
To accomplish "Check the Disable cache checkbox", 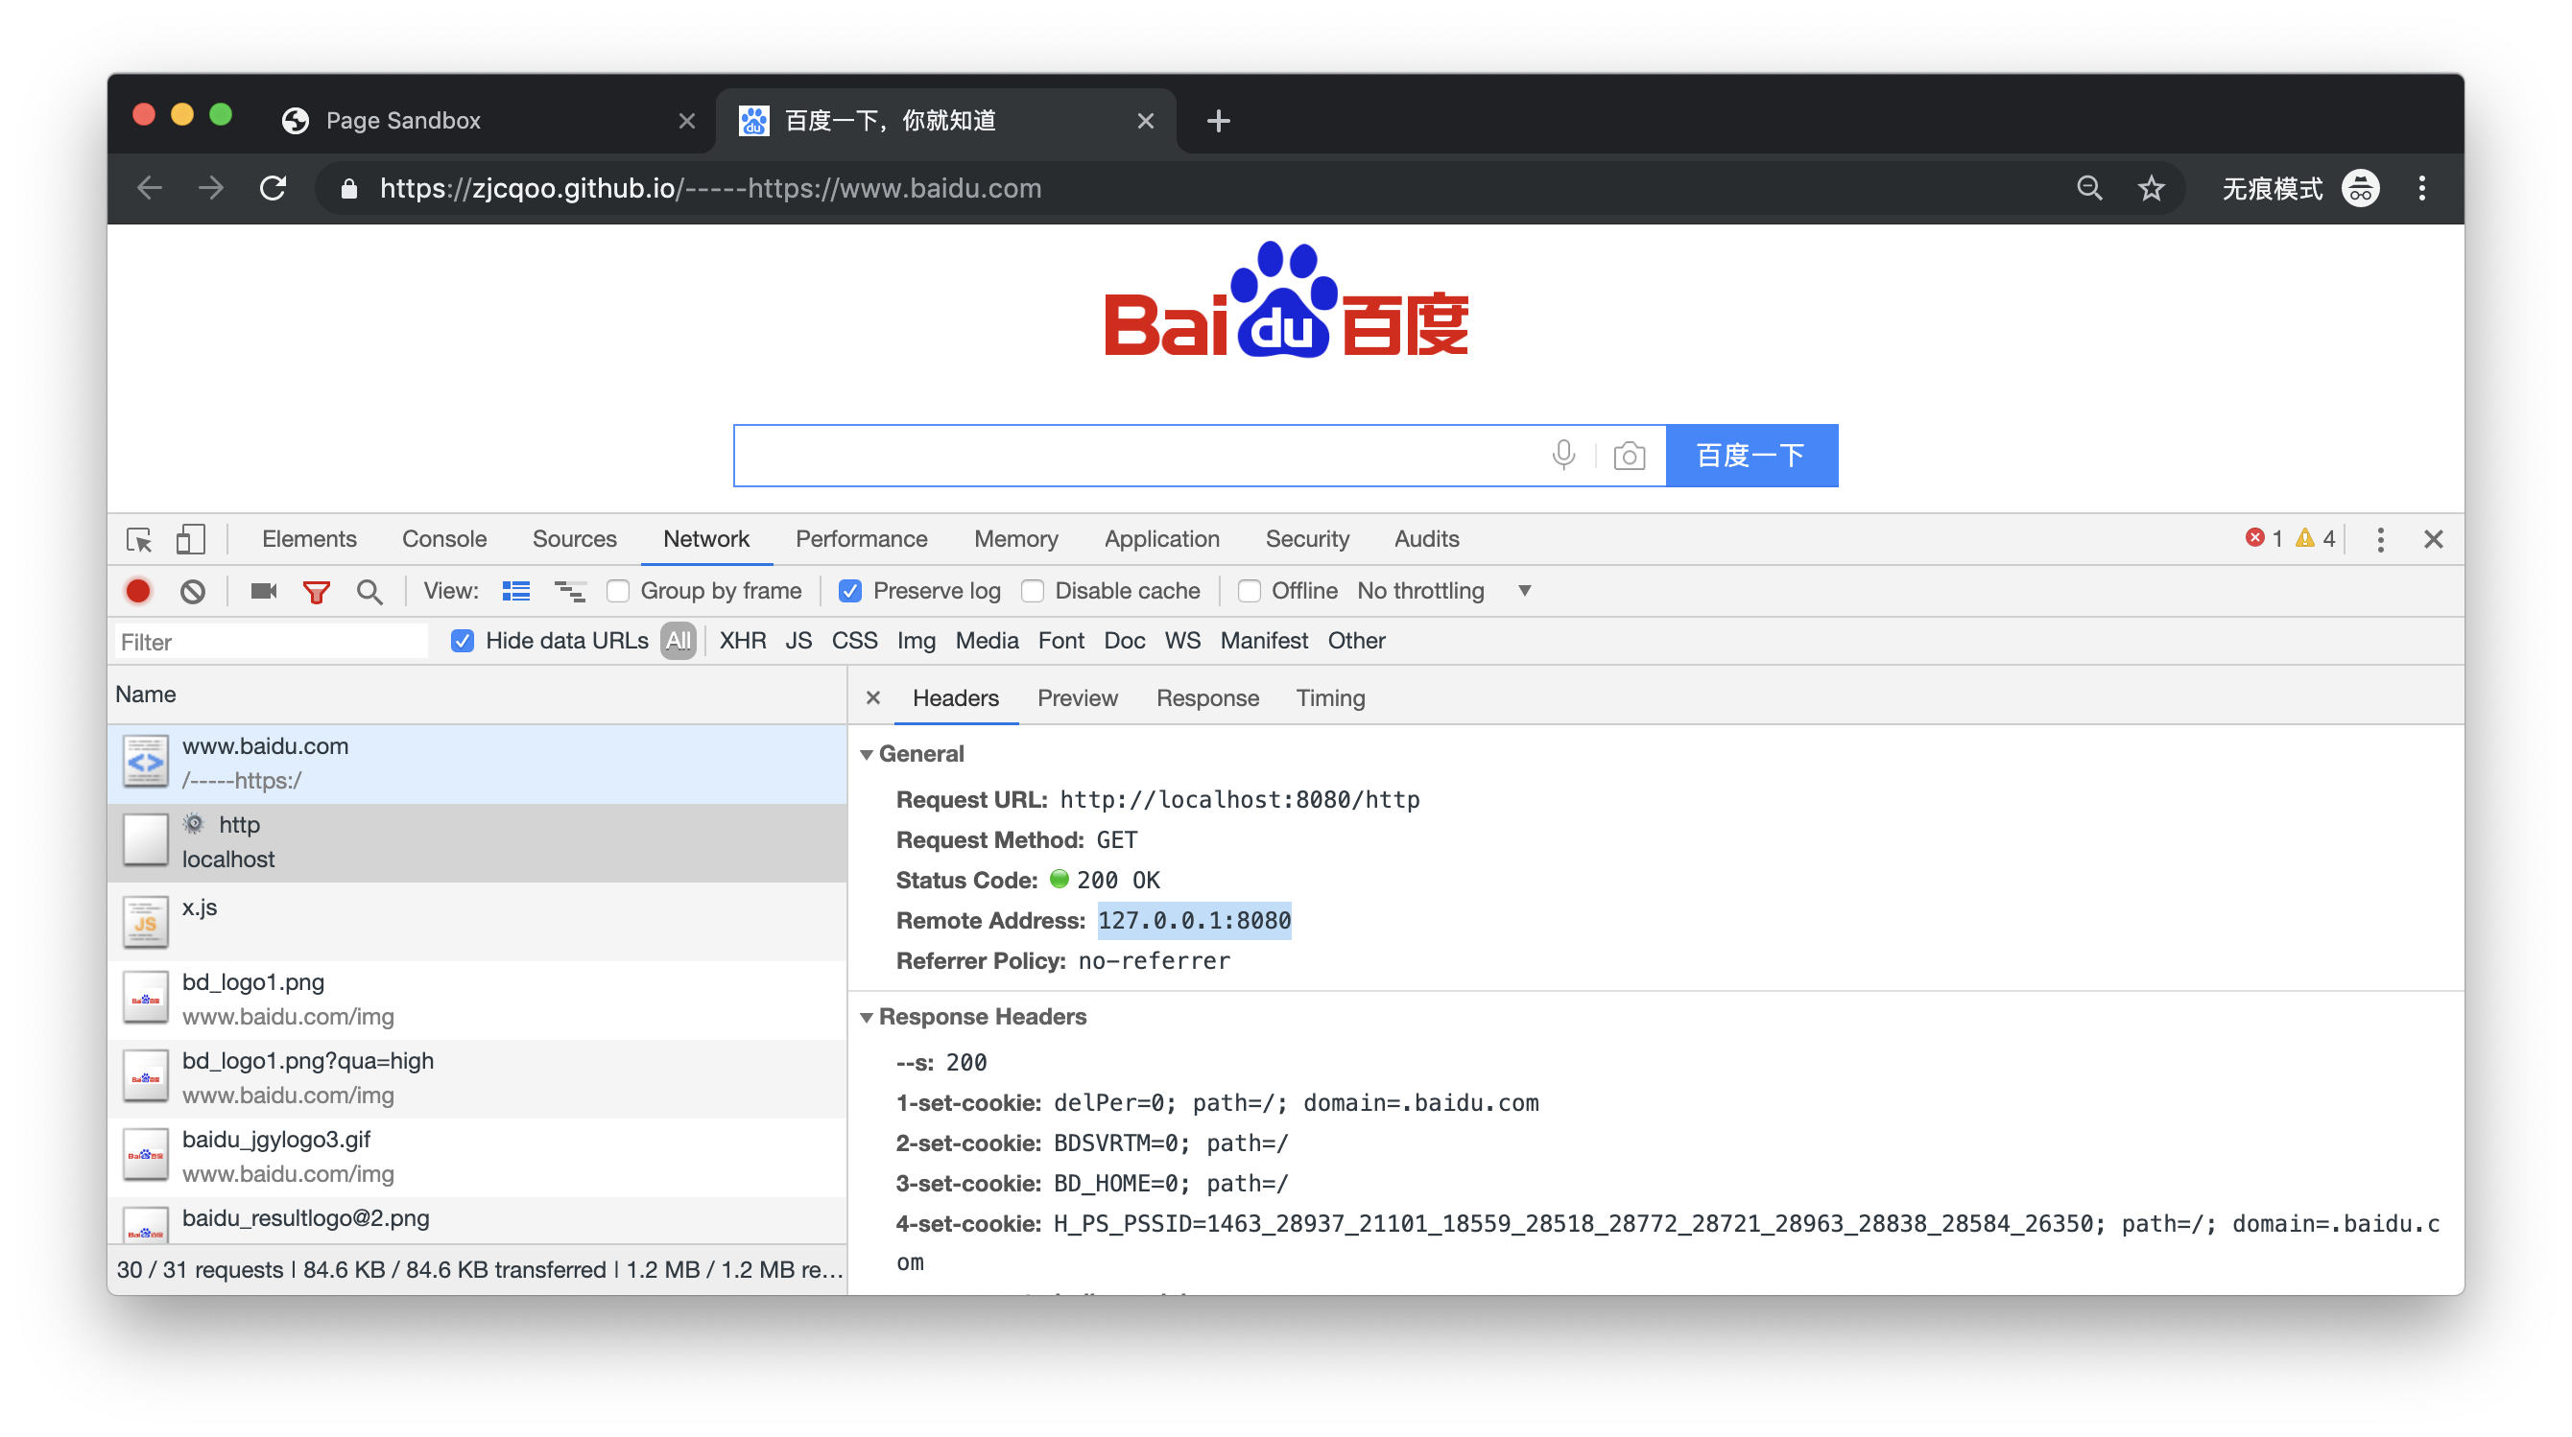I will (1033, 591).
